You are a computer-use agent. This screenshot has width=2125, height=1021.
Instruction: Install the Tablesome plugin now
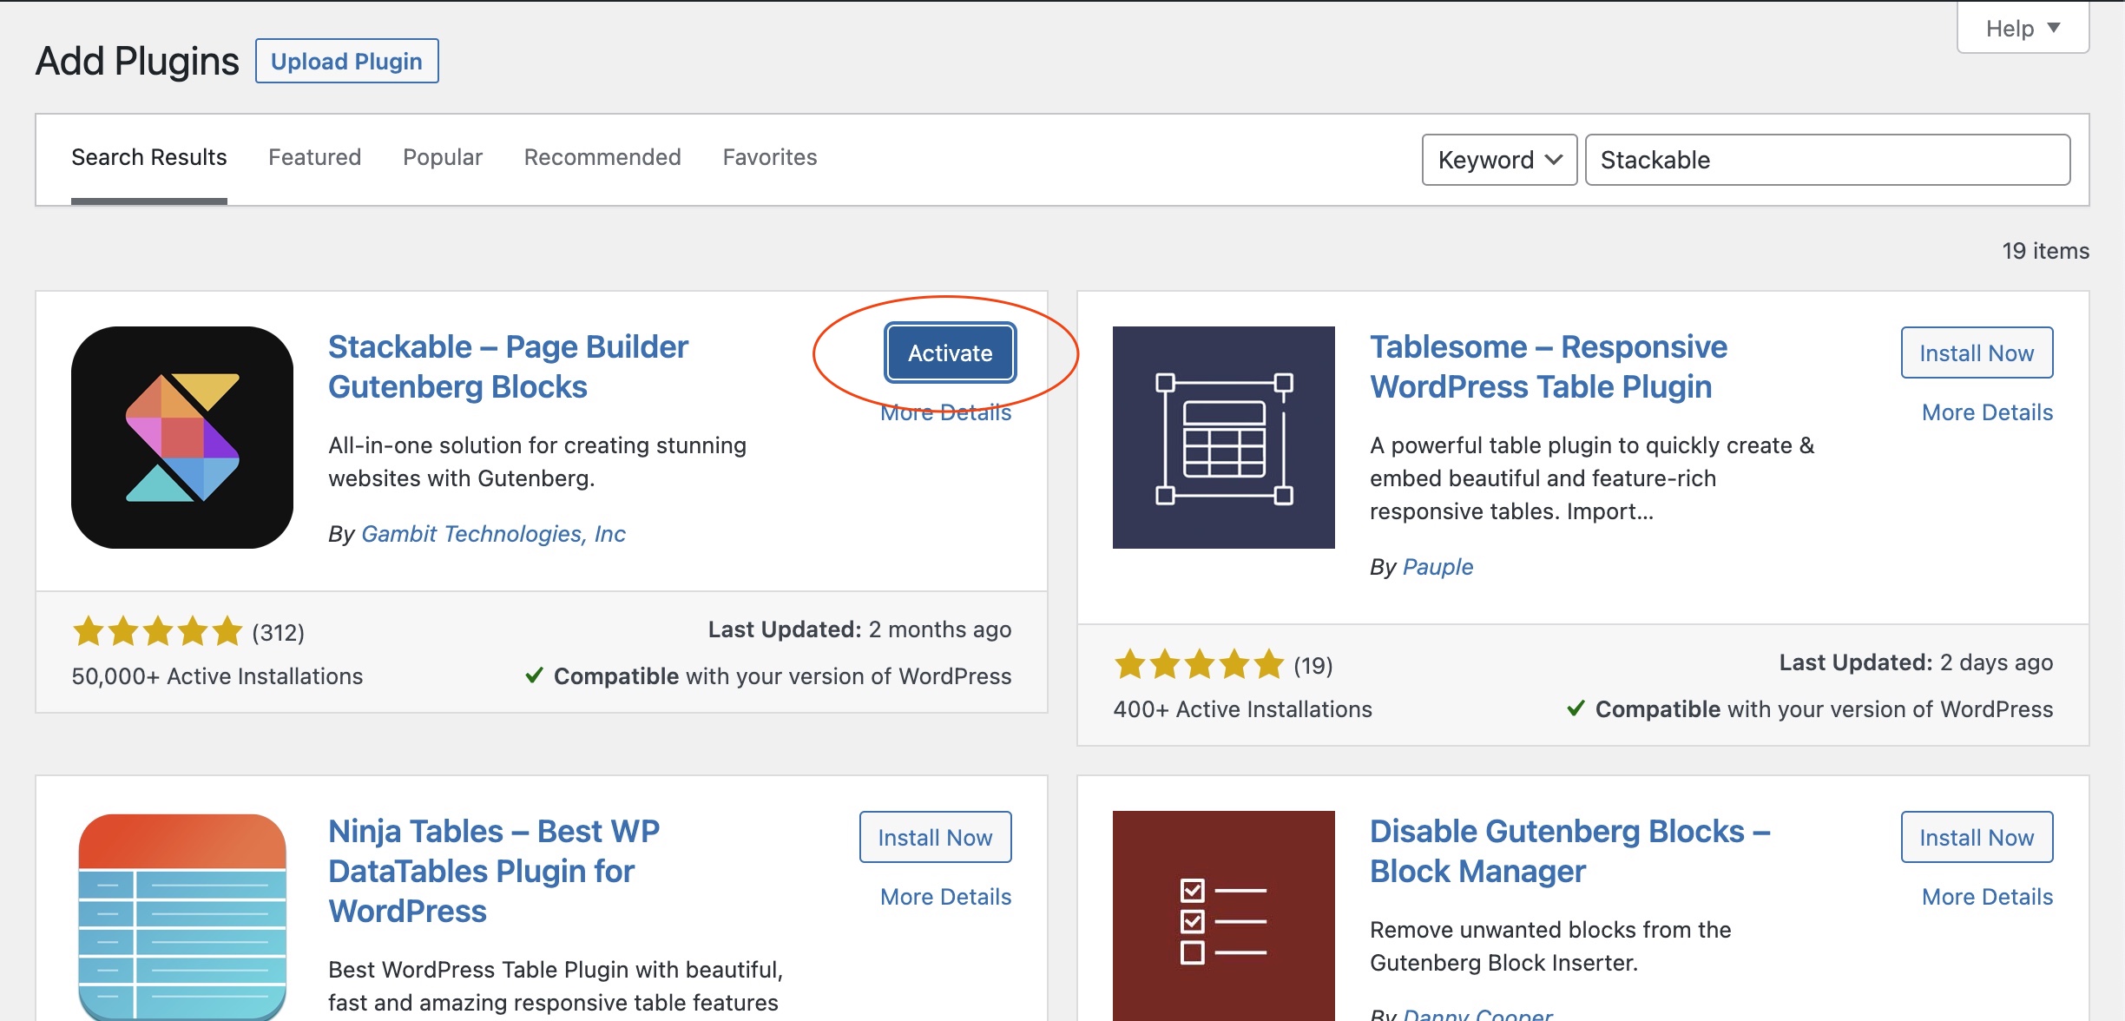(1977, 352)
